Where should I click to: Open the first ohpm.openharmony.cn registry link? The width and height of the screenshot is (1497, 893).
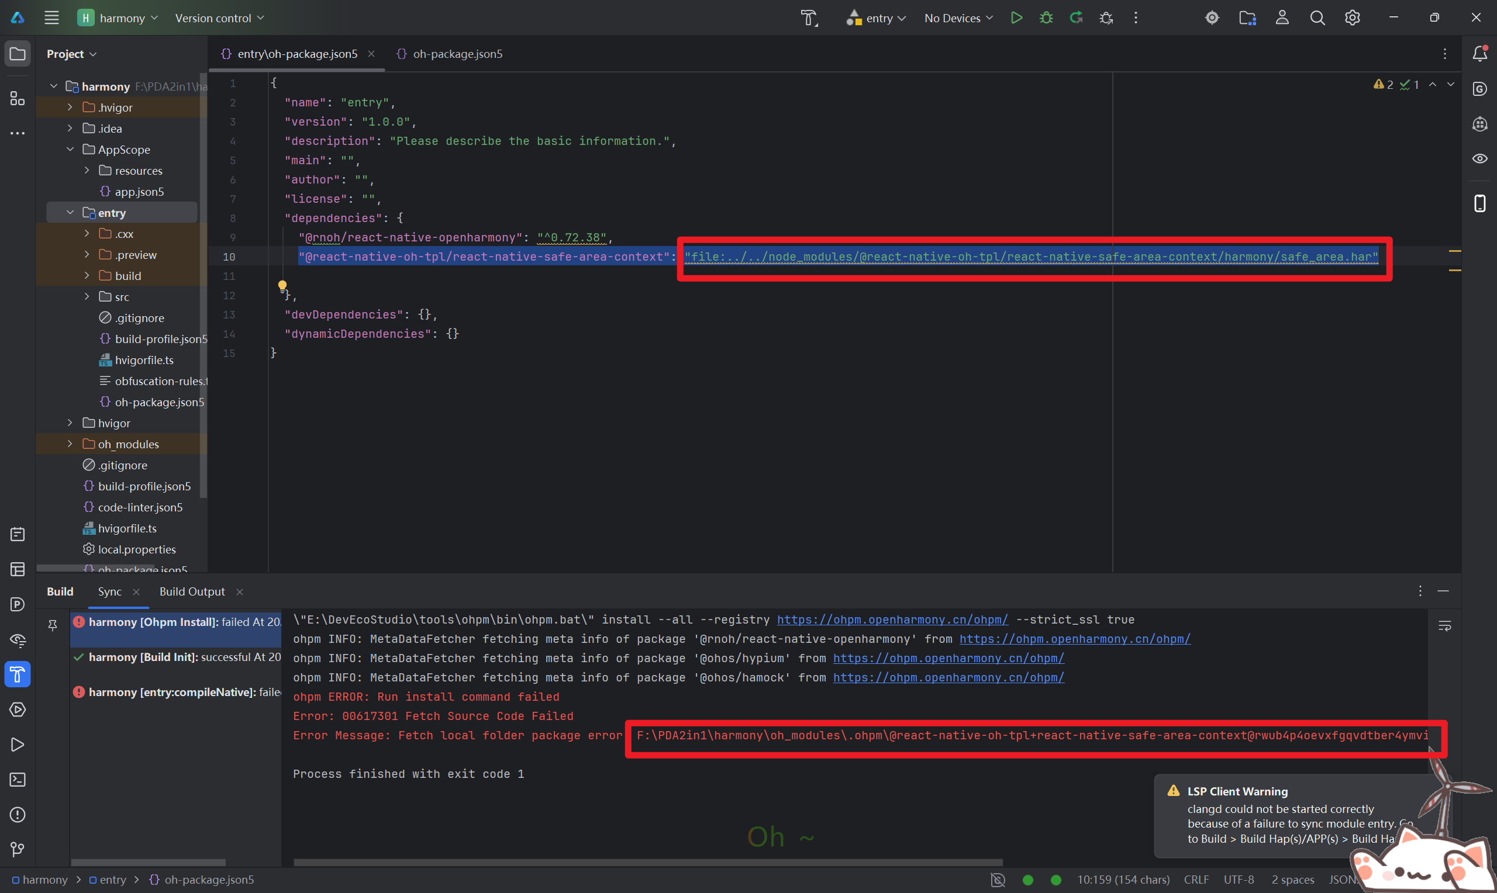coord(892,620)
